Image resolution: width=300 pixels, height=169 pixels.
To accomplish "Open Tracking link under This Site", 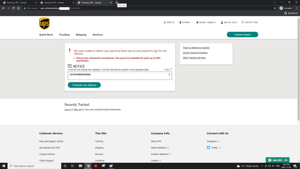I will [x=99, y=141].
